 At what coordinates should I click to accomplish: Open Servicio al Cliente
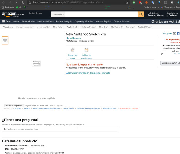(x=45, y=21)
